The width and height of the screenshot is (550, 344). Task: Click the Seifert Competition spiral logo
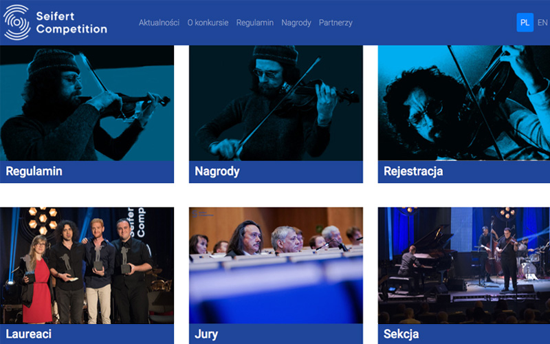click(16, 23)
